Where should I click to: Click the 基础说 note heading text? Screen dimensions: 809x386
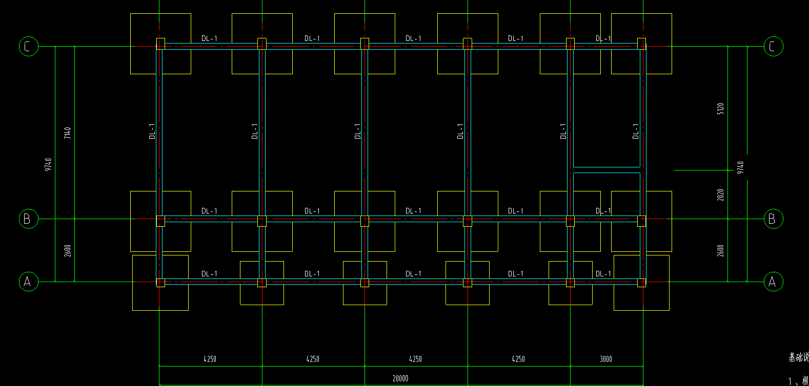tap(799, 357)
